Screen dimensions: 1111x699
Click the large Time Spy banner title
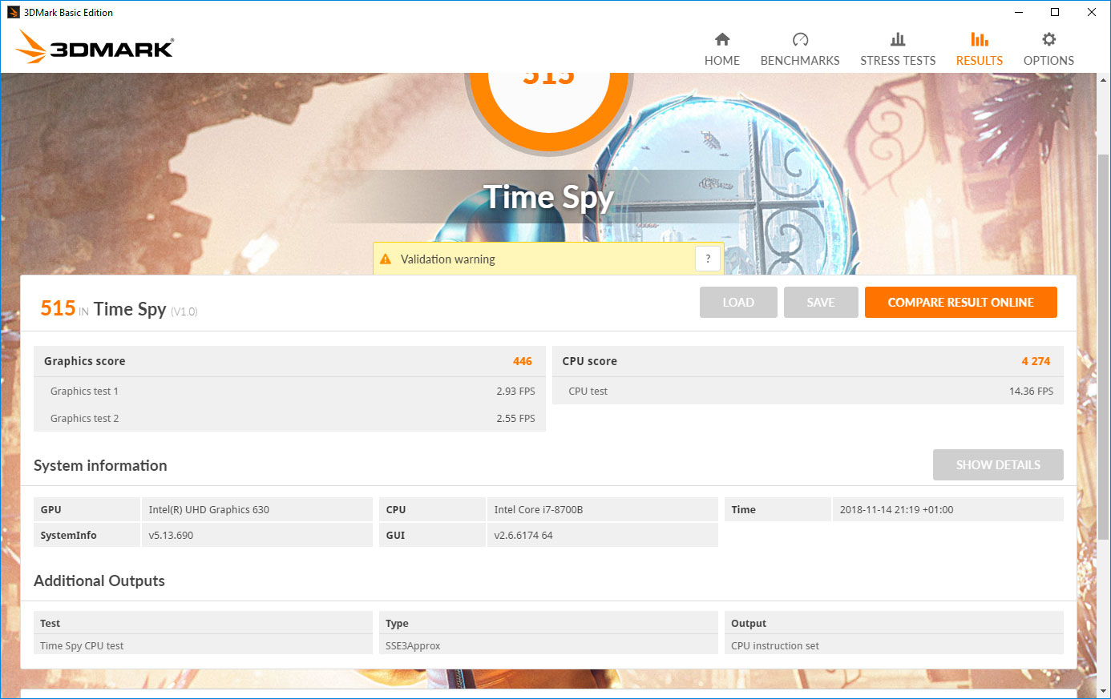coord(548,198)
